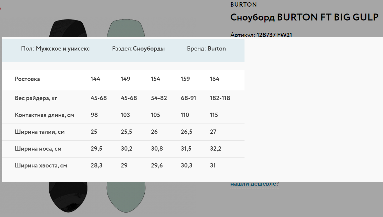
Task: Click nose width value '32,2'
Action: point(215,149)
